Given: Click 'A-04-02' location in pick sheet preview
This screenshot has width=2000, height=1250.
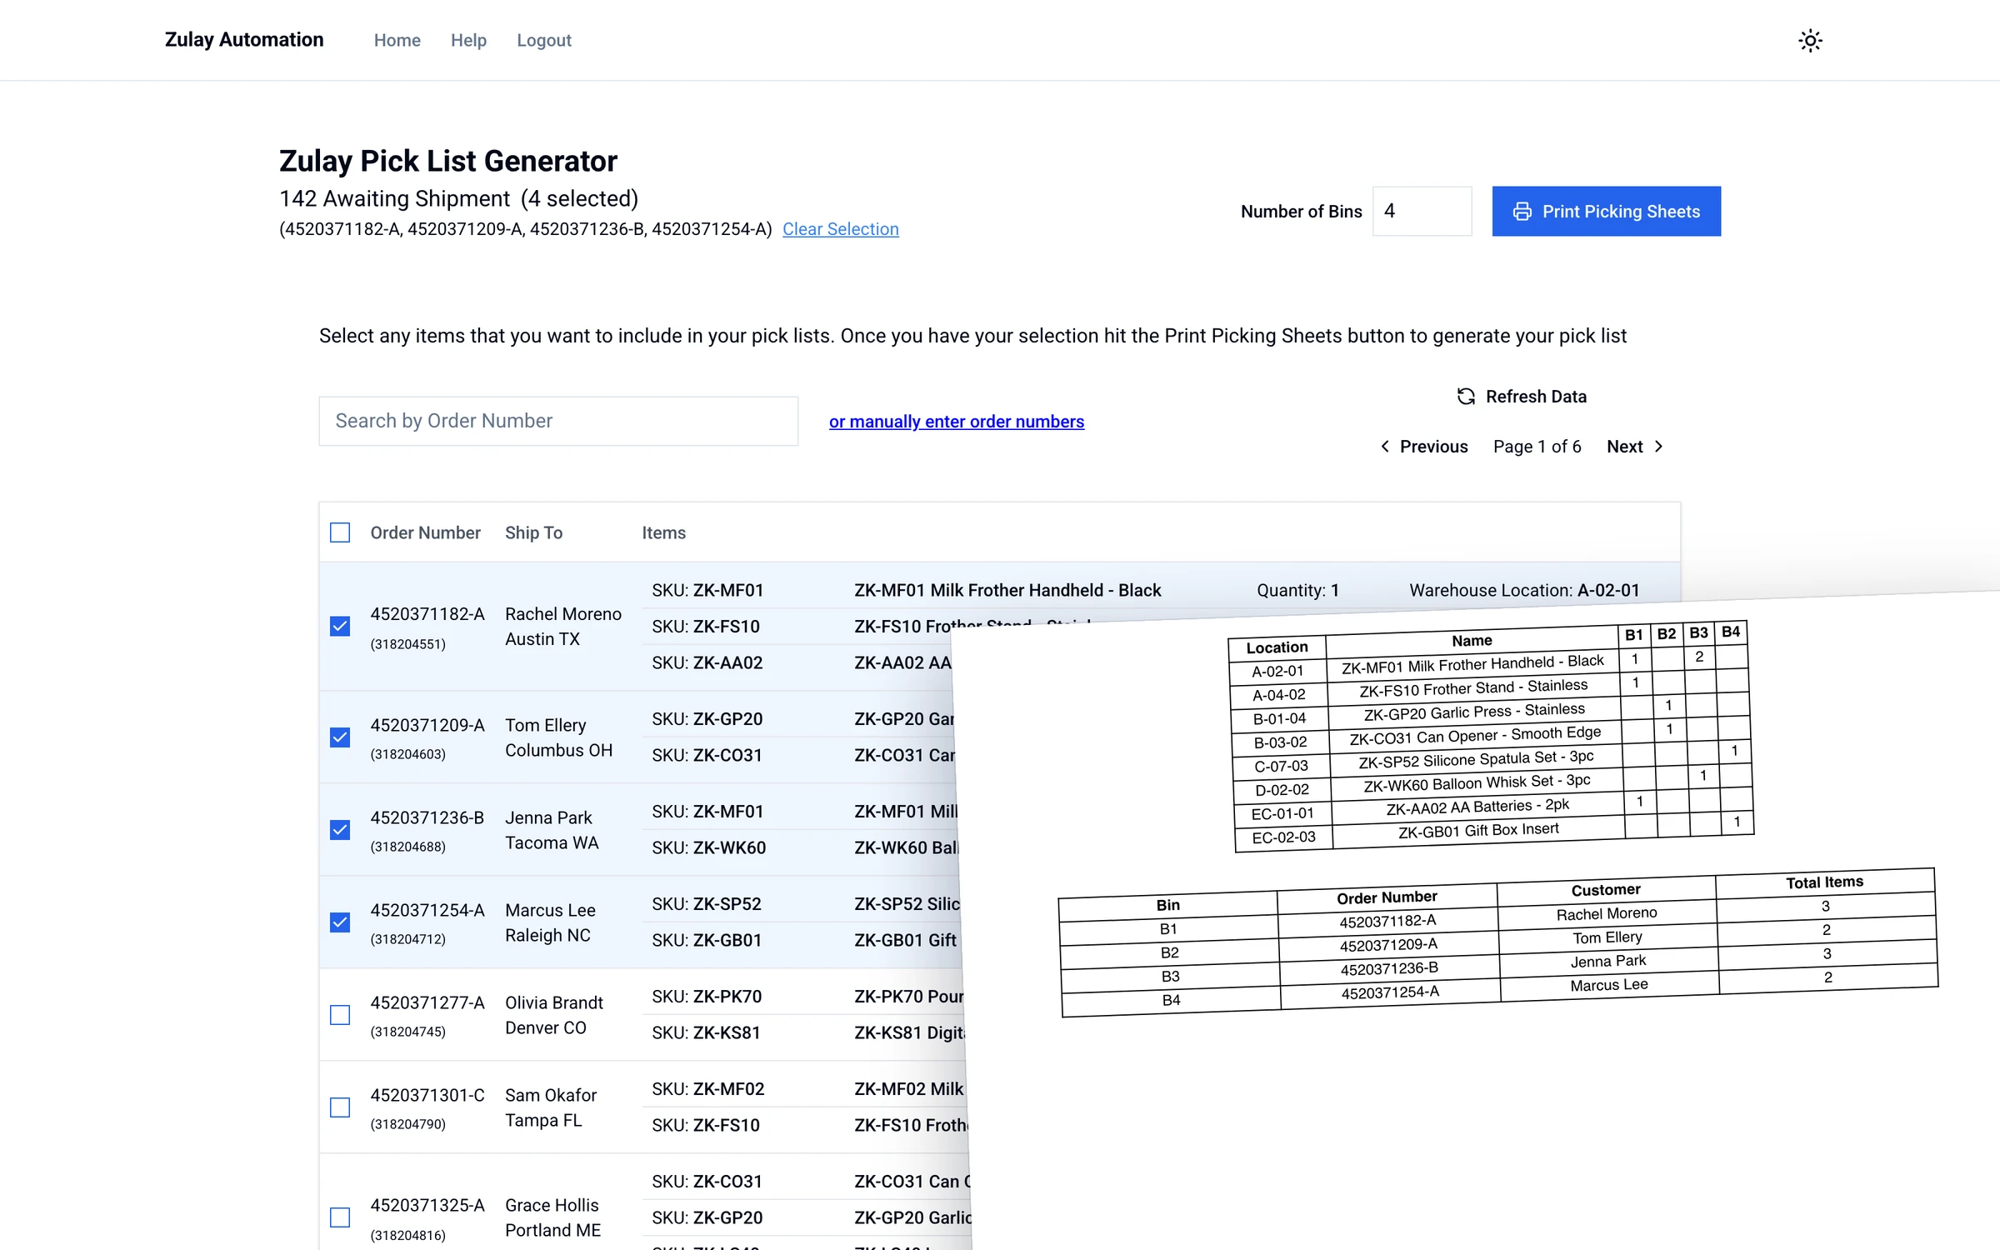Looking at the screenshot, I should click(x=1279, y=695).
